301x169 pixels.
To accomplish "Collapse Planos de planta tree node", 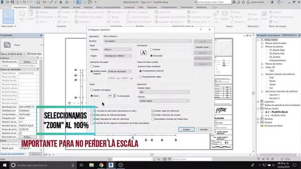I will (x=262, y=46).
